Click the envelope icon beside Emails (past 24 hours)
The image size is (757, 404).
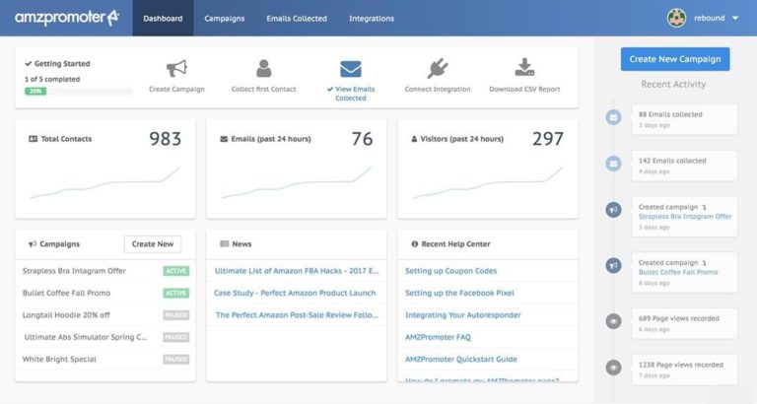click(x=224, y=139)
